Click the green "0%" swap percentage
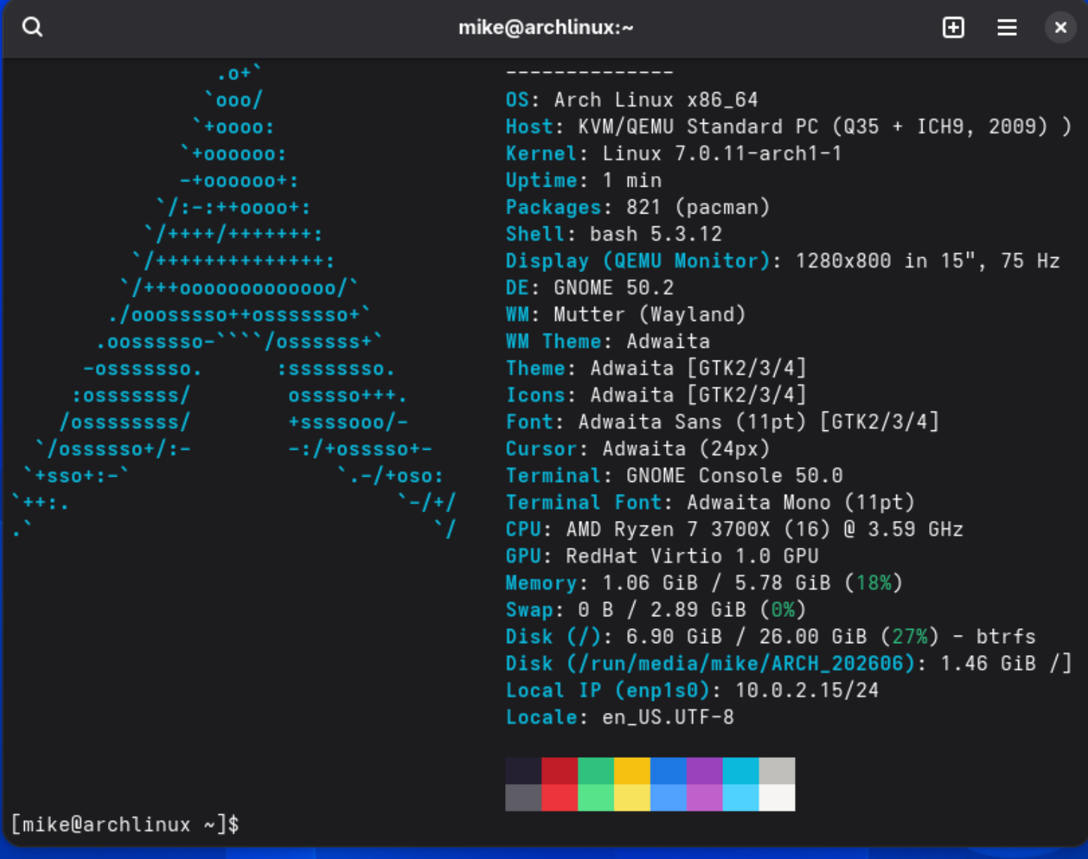Image resolution: width=1088 pixels, height=859 pixels. (x=783, y=610)
